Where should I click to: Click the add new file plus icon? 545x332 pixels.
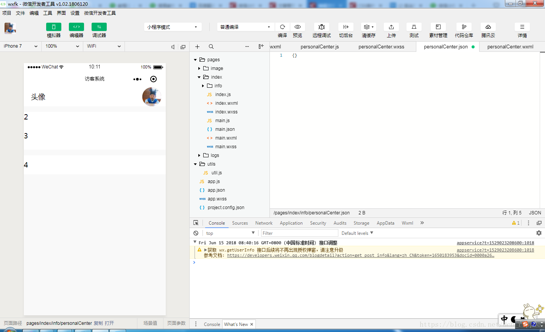tap(197, 47)
